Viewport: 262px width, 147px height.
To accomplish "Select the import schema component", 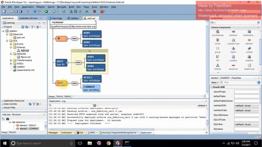I will (233, 50).
